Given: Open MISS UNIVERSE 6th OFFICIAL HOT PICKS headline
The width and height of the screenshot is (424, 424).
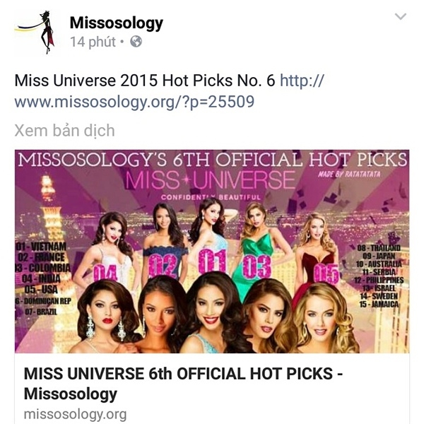Looking at the screenshot, I should coord(183,384).
